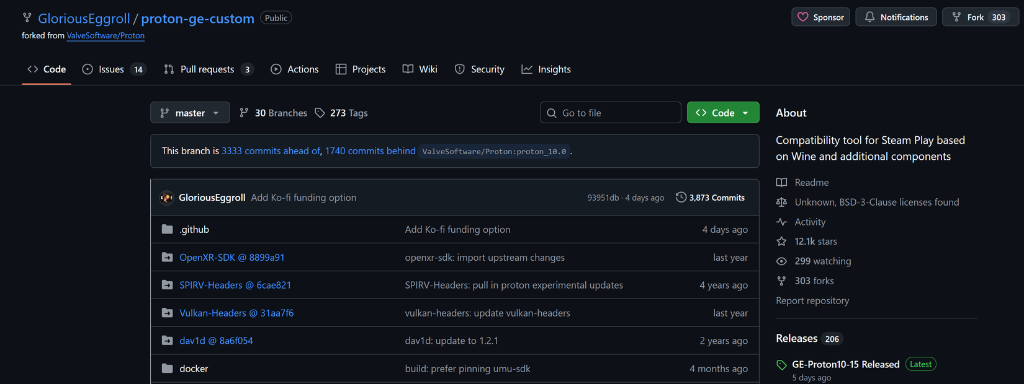This screenshot has height=384, width=1024.
Task: Click the Sponsor heart button
Action: coord(820,17)
